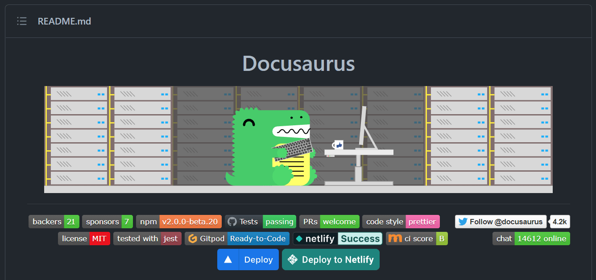The height and width of the screenshot is (280, 596).
Task: Open the backers 21 badge
Action: click(x=54, y=222)
